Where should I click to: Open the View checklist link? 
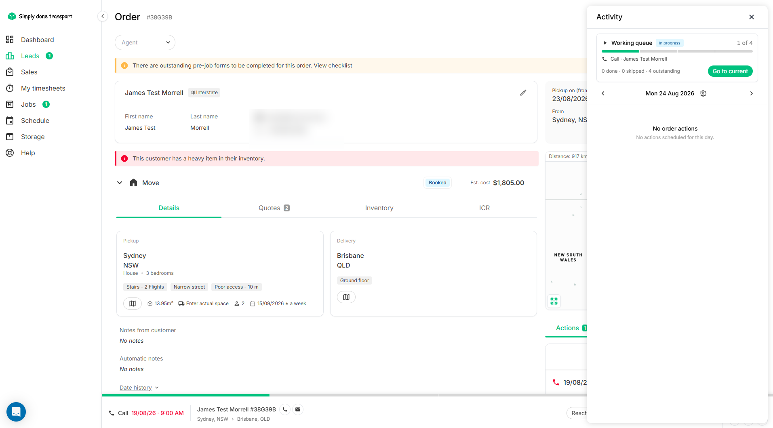coord(333,65)
